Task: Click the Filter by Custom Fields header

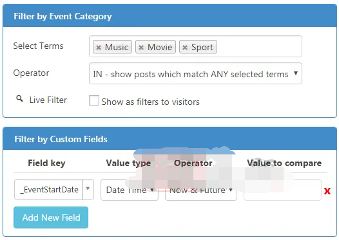Action: pos(169,139)
